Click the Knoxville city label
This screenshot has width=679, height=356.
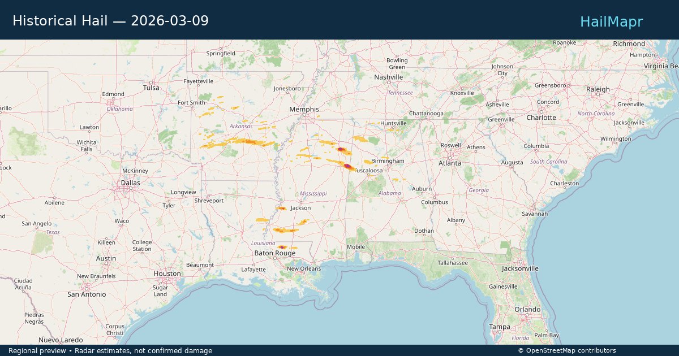(x=462, y=93)
